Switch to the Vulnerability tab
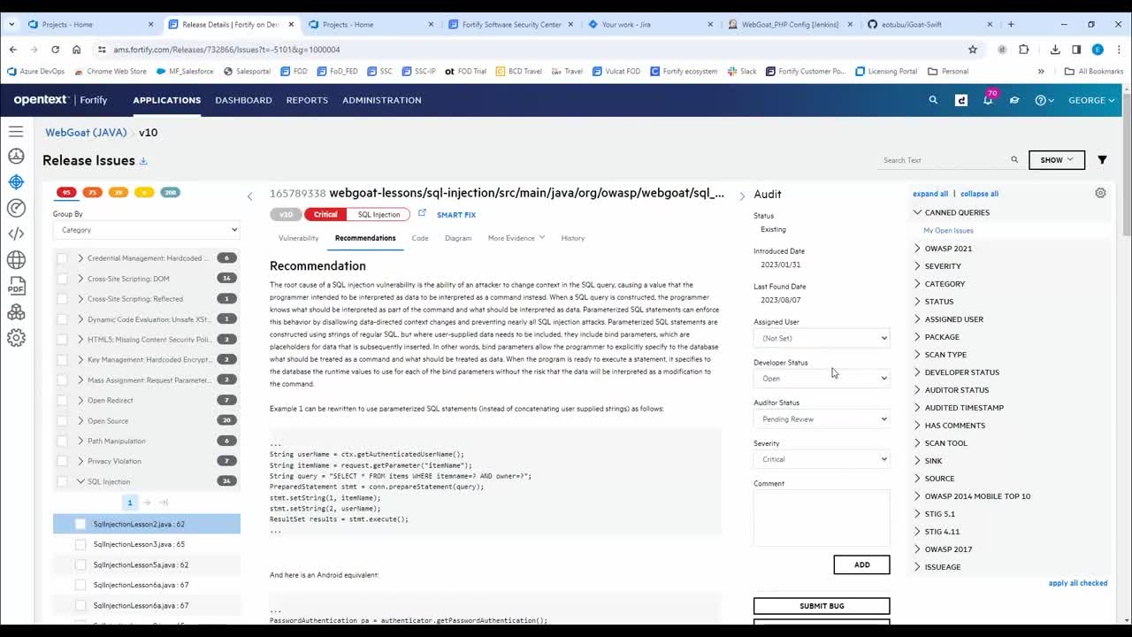Viewport: 1132px width, 637px height. tap(298, 238)
